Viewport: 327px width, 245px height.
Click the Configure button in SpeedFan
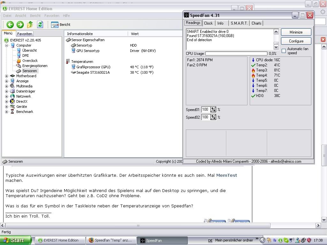point(296,41)
